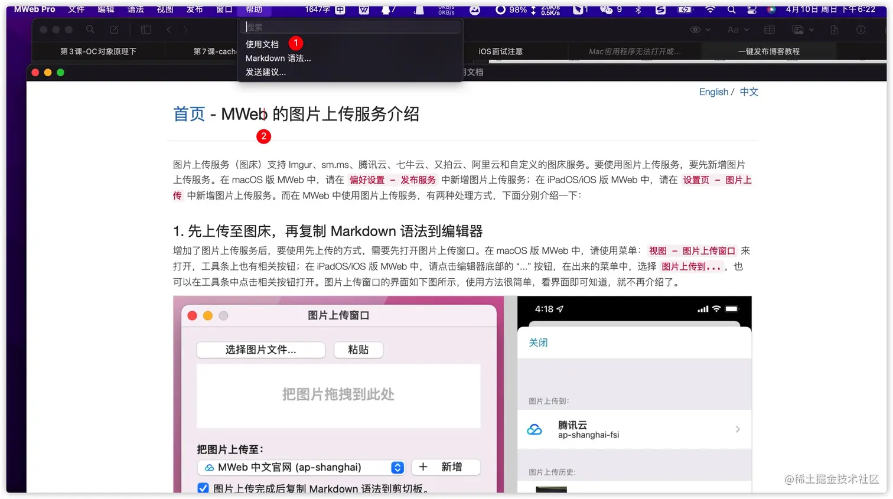
Task: Click the 把图片拖拽到此处 drop area
Action: click(338, 395)
